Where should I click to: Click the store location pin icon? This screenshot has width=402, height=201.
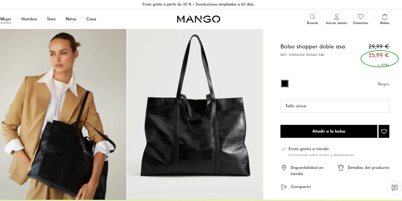[x=284, y=168]
